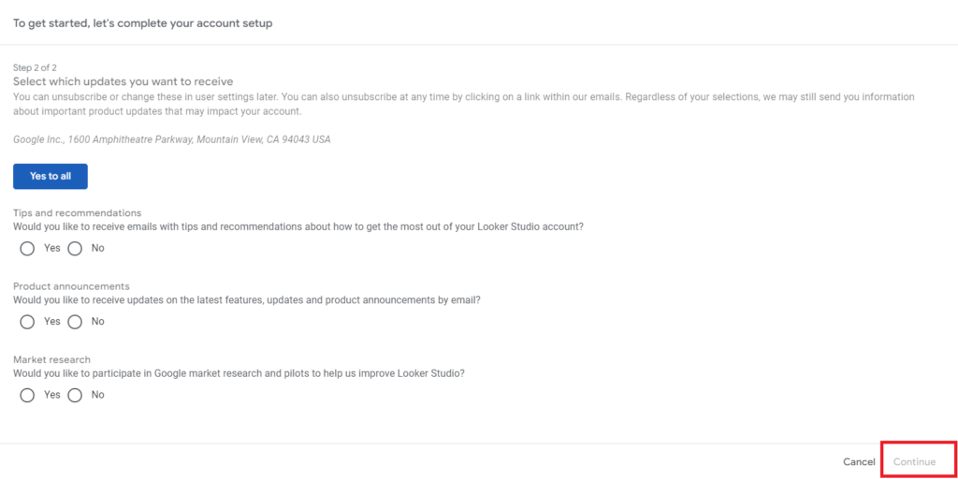Click the 'To get started' setup header
Screen dimensions: 958x479
(x=142, y=22)
